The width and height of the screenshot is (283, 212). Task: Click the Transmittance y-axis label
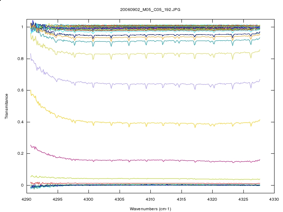(x=6, y=106)
